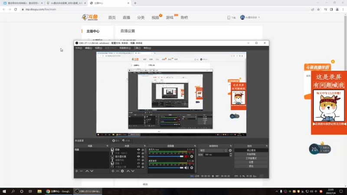Toggle visibility eye of 文本 (GDI+) source
The image size is (347, 195).
(138, 153)
